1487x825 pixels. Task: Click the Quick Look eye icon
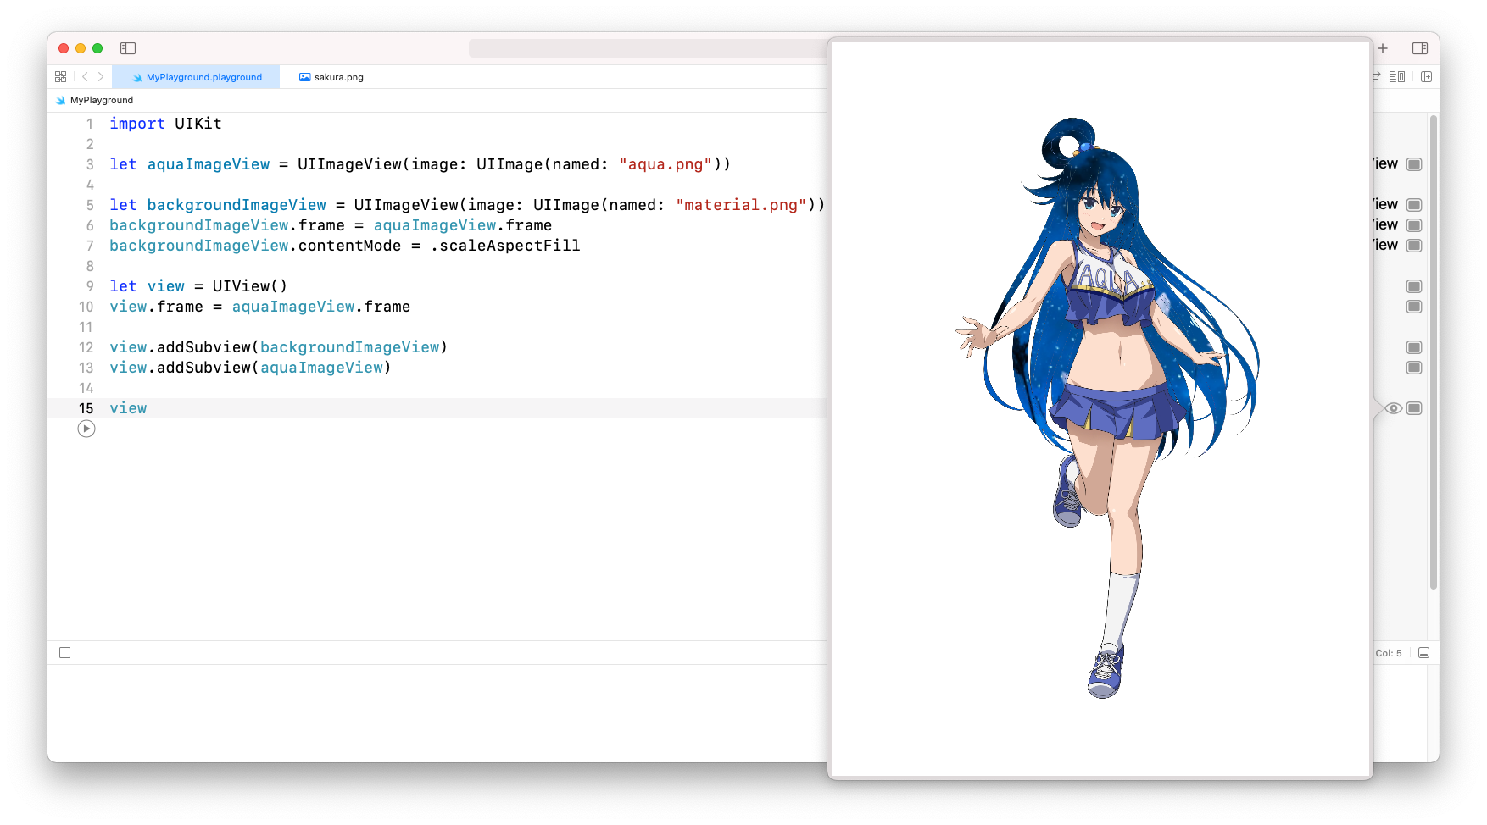[1393, 408]
